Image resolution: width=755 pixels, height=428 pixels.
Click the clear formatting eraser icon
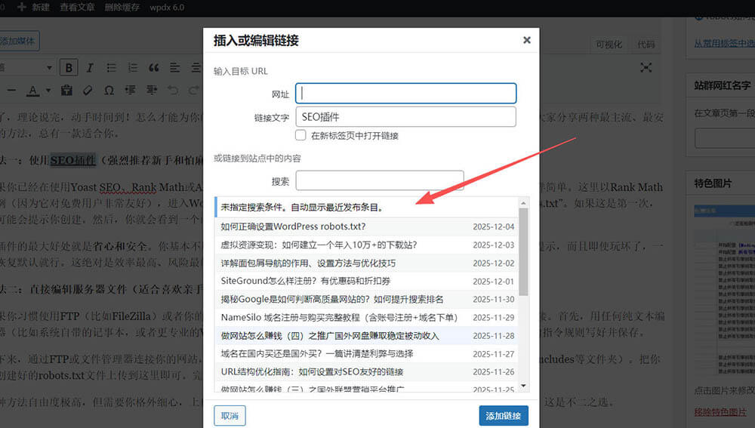[x=88, y=91]
